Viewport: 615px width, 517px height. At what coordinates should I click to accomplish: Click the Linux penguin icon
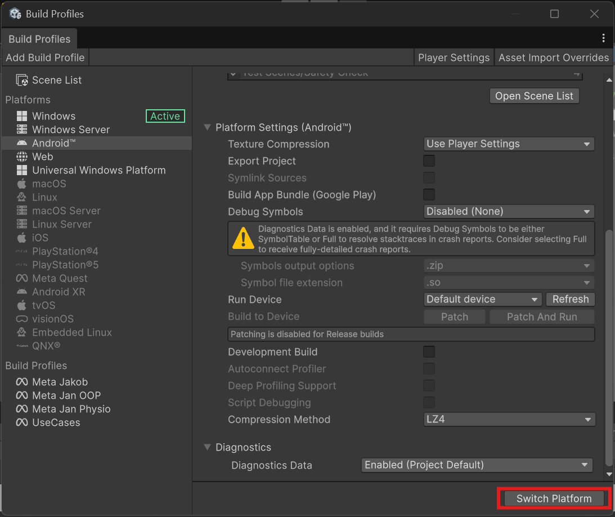pyautogui.click(x=22, y=197)
